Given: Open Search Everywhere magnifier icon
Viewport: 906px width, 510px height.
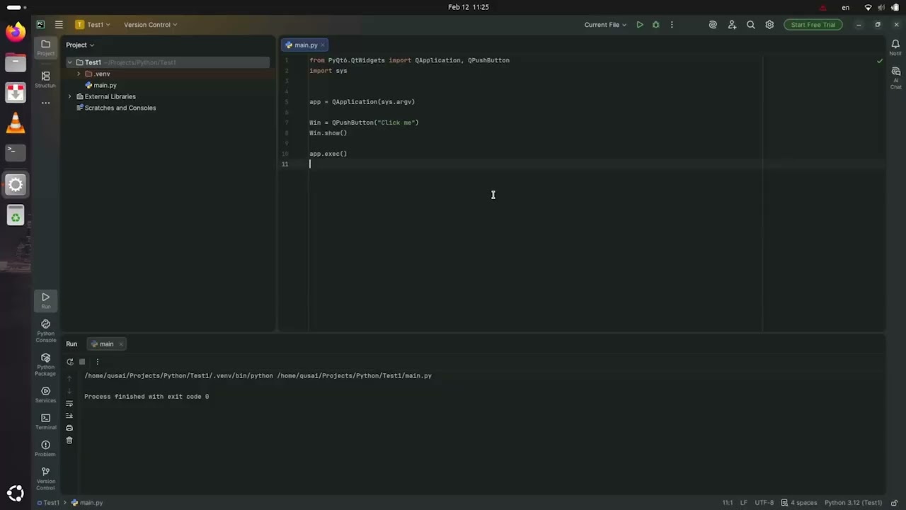Looking at the screenshot, I should tap(751, 25).
